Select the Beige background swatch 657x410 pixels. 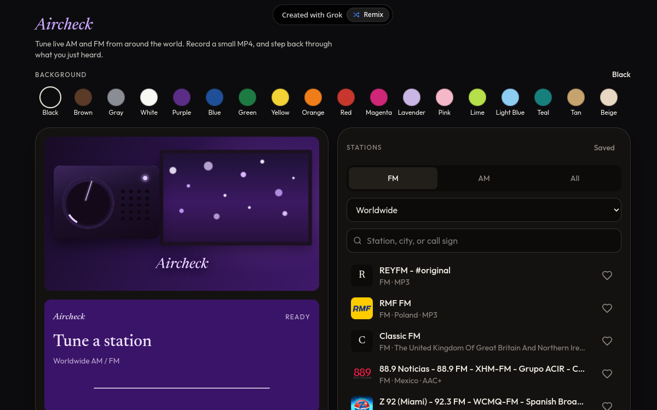point(609,97)
